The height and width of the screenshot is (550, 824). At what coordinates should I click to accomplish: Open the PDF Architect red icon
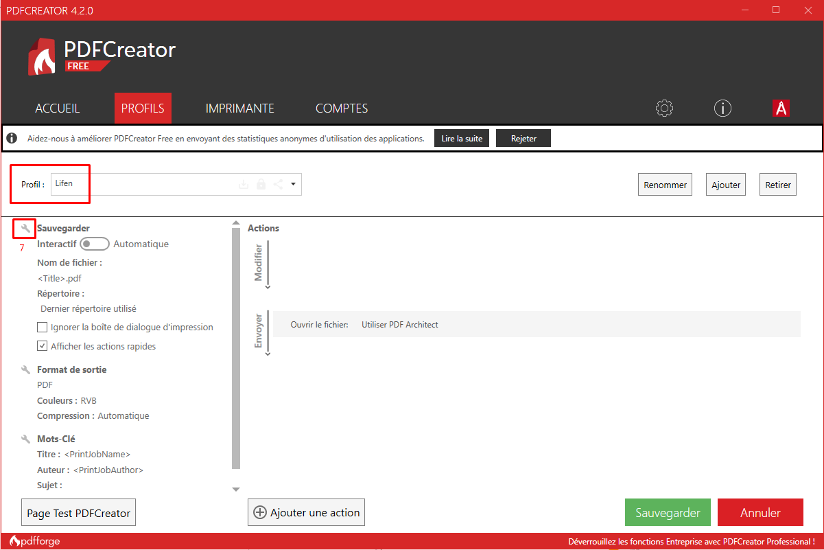[781, 108]
